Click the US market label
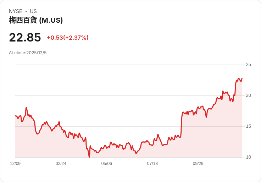 tap(33, 11)
